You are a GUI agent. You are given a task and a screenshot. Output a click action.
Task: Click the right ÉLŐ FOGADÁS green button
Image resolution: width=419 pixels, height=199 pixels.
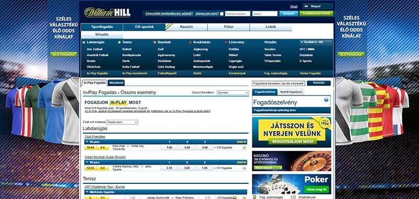coord(351,54)
